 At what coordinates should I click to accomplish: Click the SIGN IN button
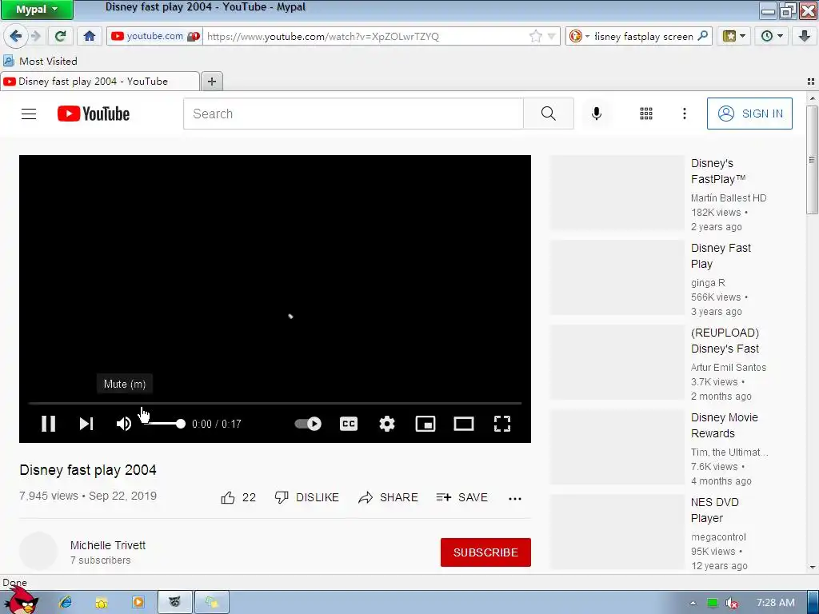pyautogui.click(x=749, y=114)
